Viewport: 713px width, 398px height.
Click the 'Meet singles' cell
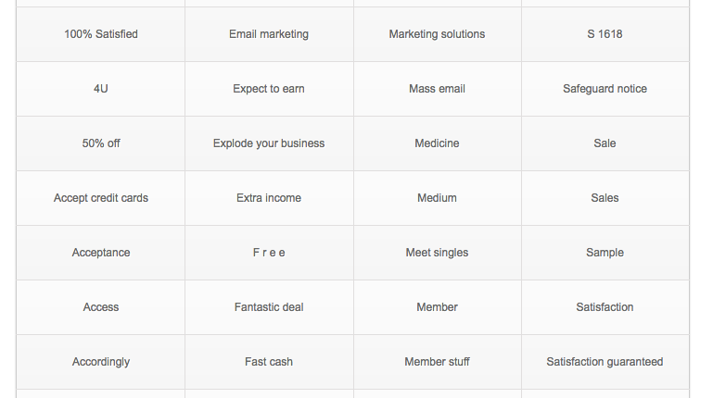tap(438, 253)
